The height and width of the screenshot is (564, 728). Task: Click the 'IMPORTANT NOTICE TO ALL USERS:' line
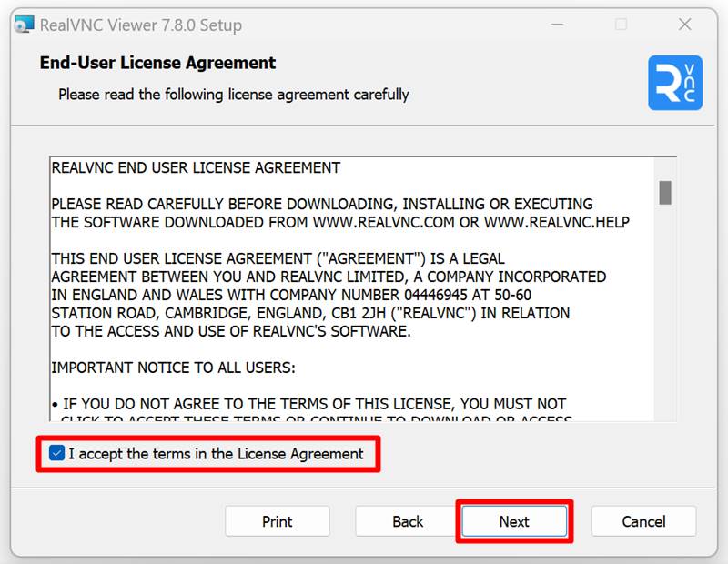tap(173, 368)
